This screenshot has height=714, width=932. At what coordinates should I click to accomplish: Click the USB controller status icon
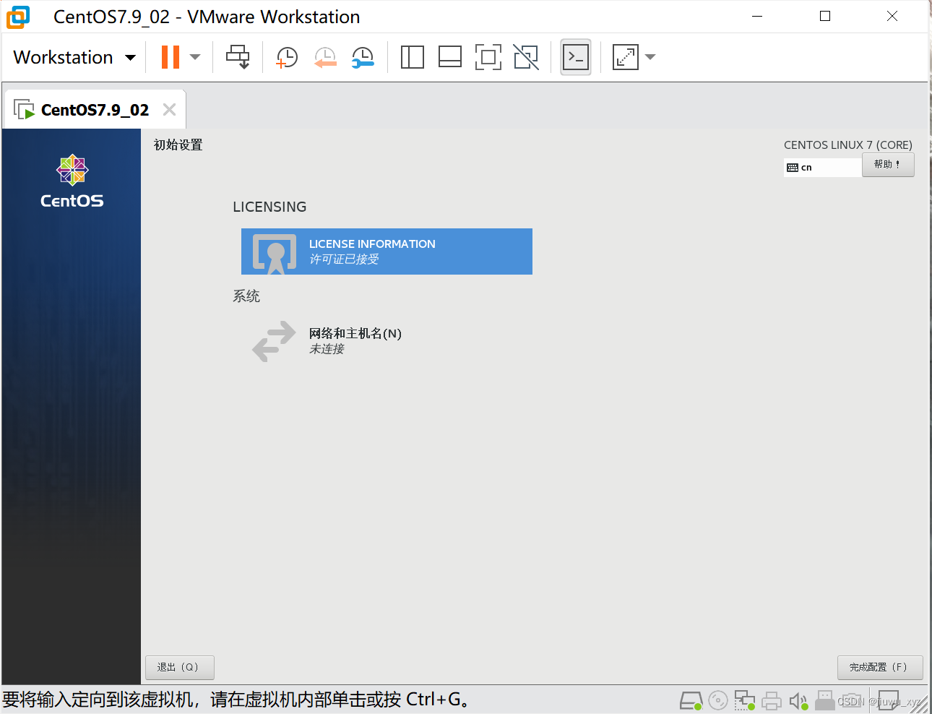point(825,700)
